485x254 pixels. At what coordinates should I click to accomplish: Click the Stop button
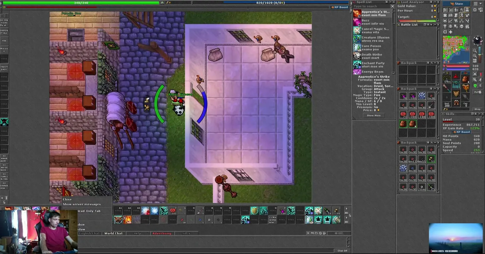pos(478,109)
